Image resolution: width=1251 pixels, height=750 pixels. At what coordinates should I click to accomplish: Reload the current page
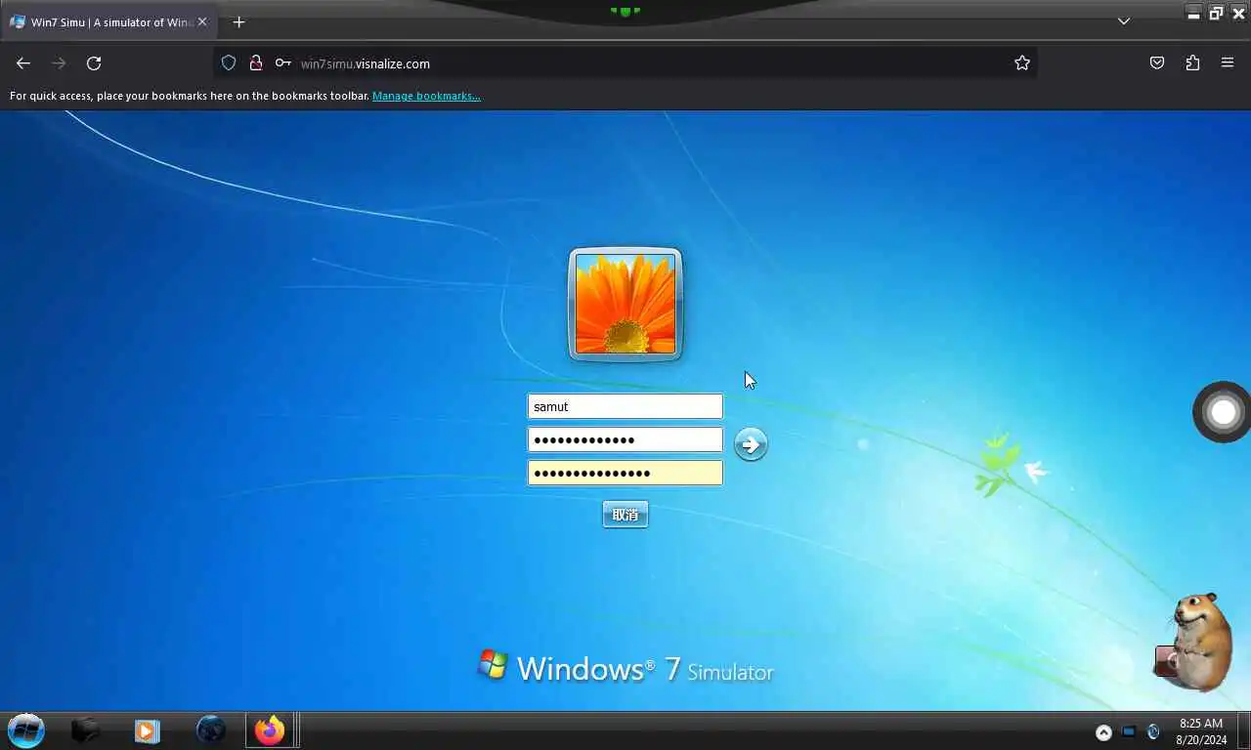[x=94, y=63]
